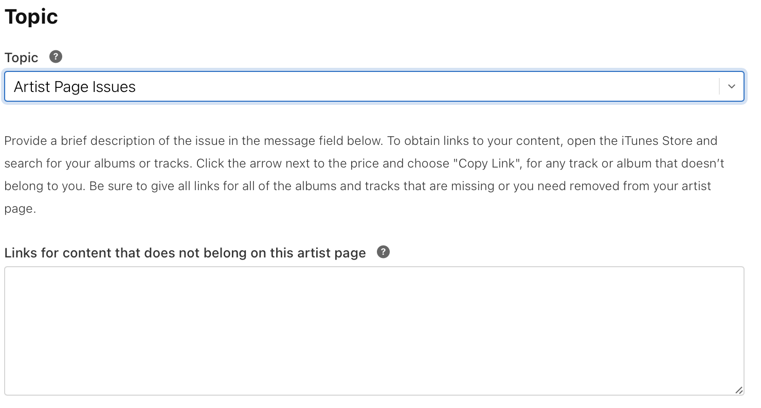This screenshot has height=408, width=761.
Task: Click the final word page. in the instructions
Action: 20,209
